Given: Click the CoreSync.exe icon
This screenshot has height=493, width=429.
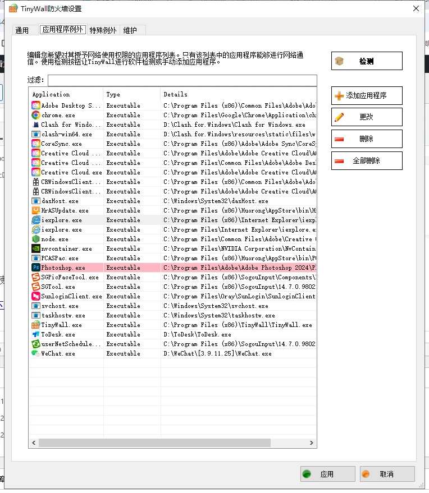Looking at the screenshot, I should coord(36,144).
